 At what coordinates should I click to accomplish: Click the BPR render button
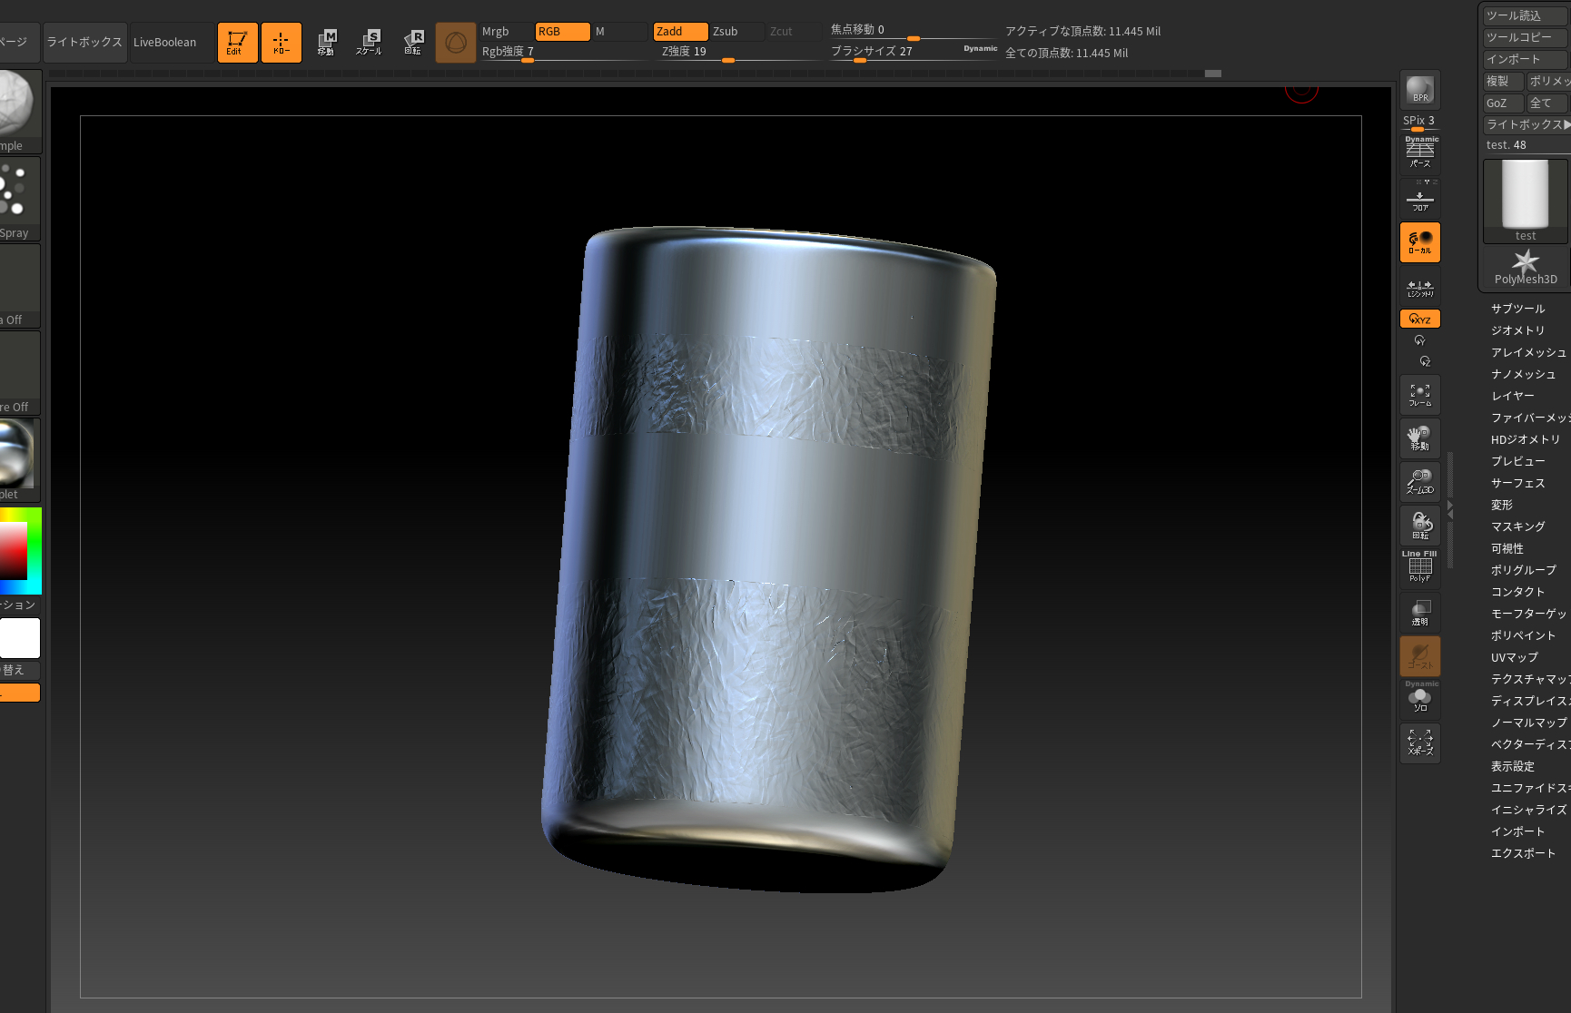1420,91
